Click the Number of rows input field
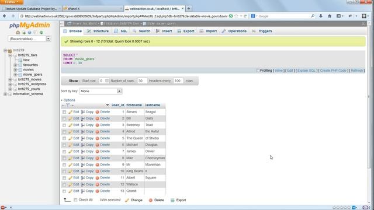Image resolution: width=374 pixels, height=210 pixels. point(142,80)
